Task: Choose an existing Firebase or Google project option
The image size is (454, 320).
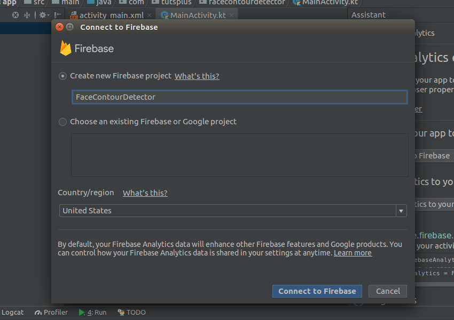Action: click(62, 122)
